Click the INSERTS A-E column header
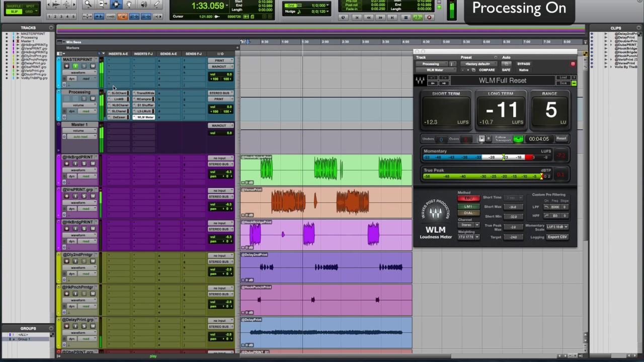644x362 pixels. (x=118, y=54)
